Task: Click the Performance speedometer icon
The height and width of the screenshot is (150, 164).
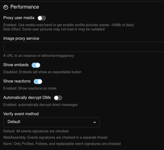Action: [6, 7]
